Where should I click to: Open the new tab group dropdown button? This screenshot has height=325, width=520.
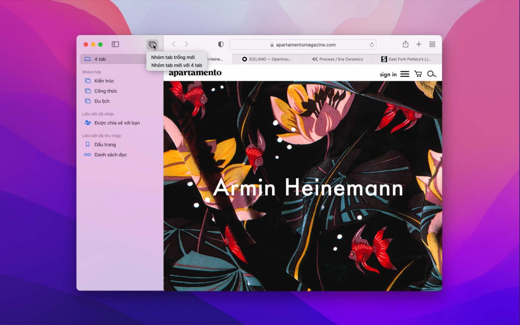pos(152,45)
